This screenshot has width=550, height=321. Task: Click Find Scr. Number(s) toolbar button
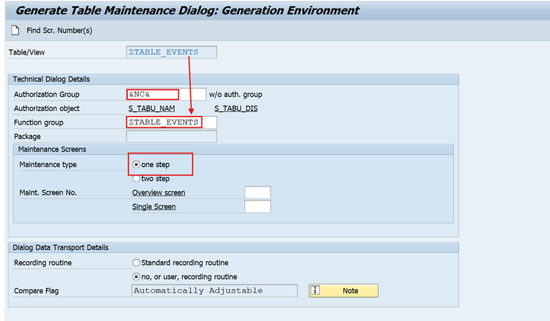(x=59, y=31)
